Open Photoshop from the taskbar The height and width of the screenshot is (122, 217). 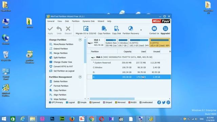coord(52,119)
